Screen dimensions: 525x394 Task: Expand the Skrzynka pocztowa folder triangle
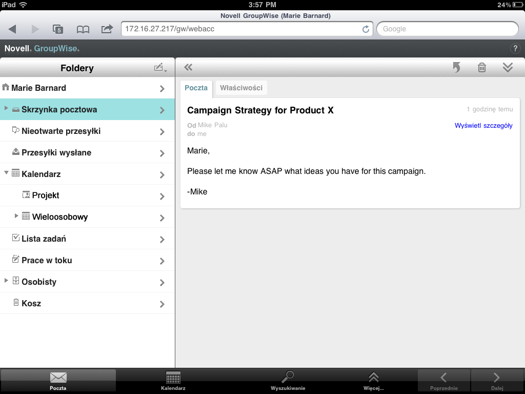6,109
